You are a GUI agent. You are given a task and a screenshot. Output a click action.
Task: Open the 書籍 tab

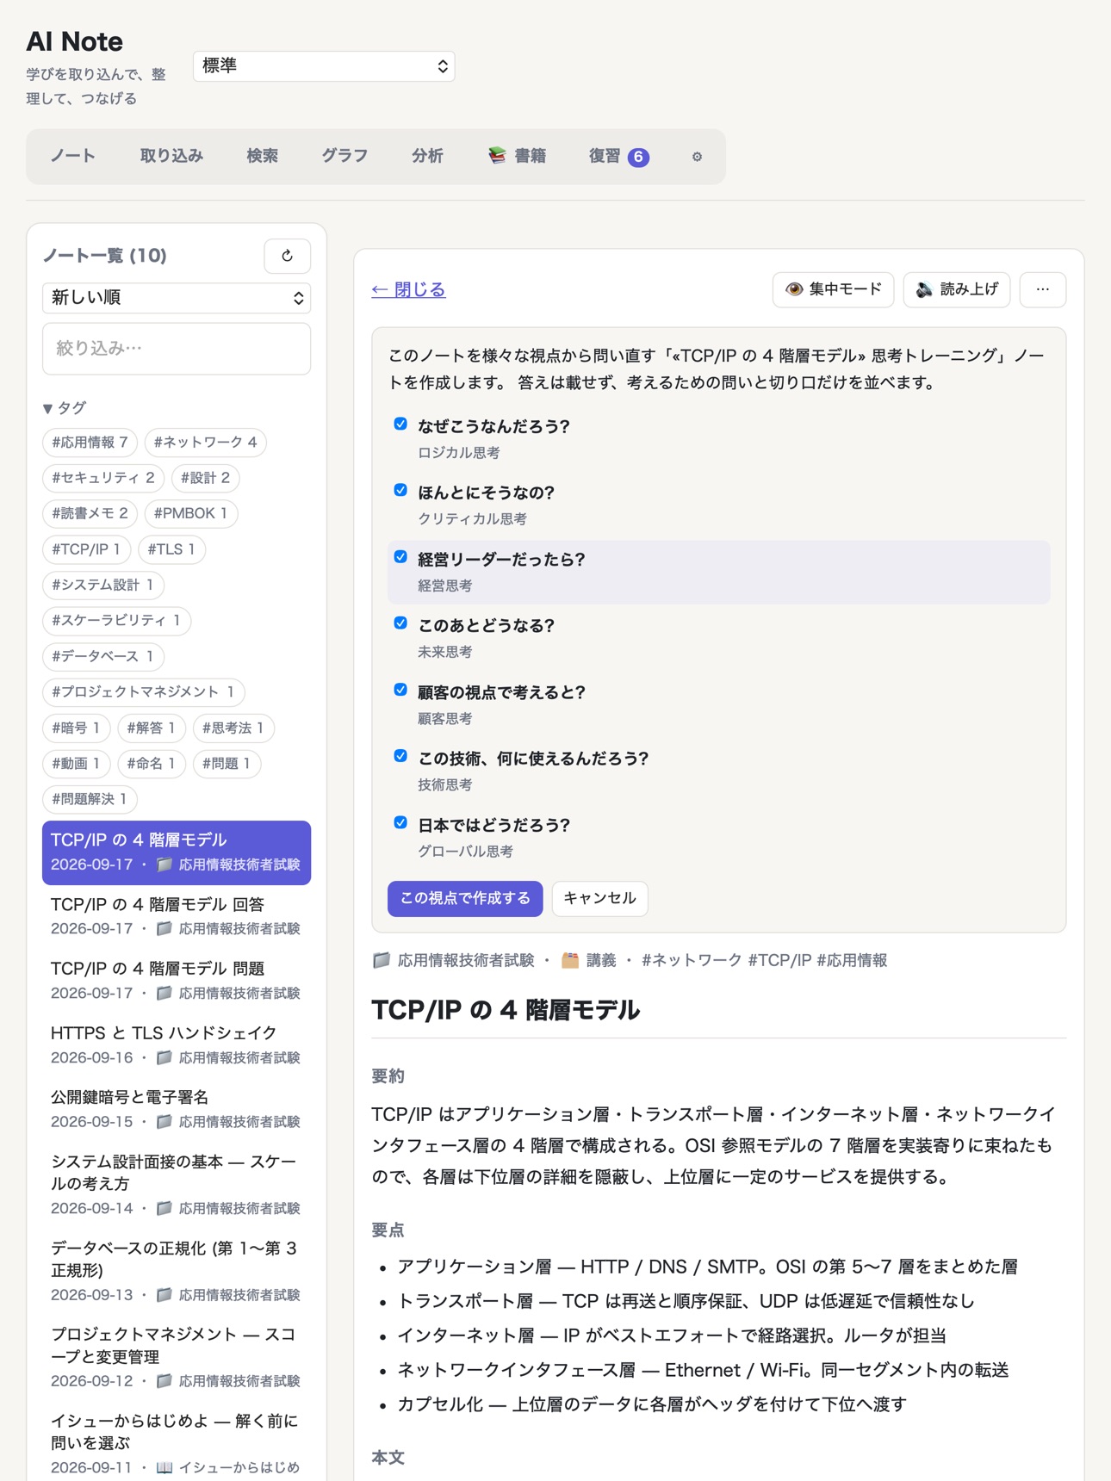pyautogui.click(x=517, y=156)
